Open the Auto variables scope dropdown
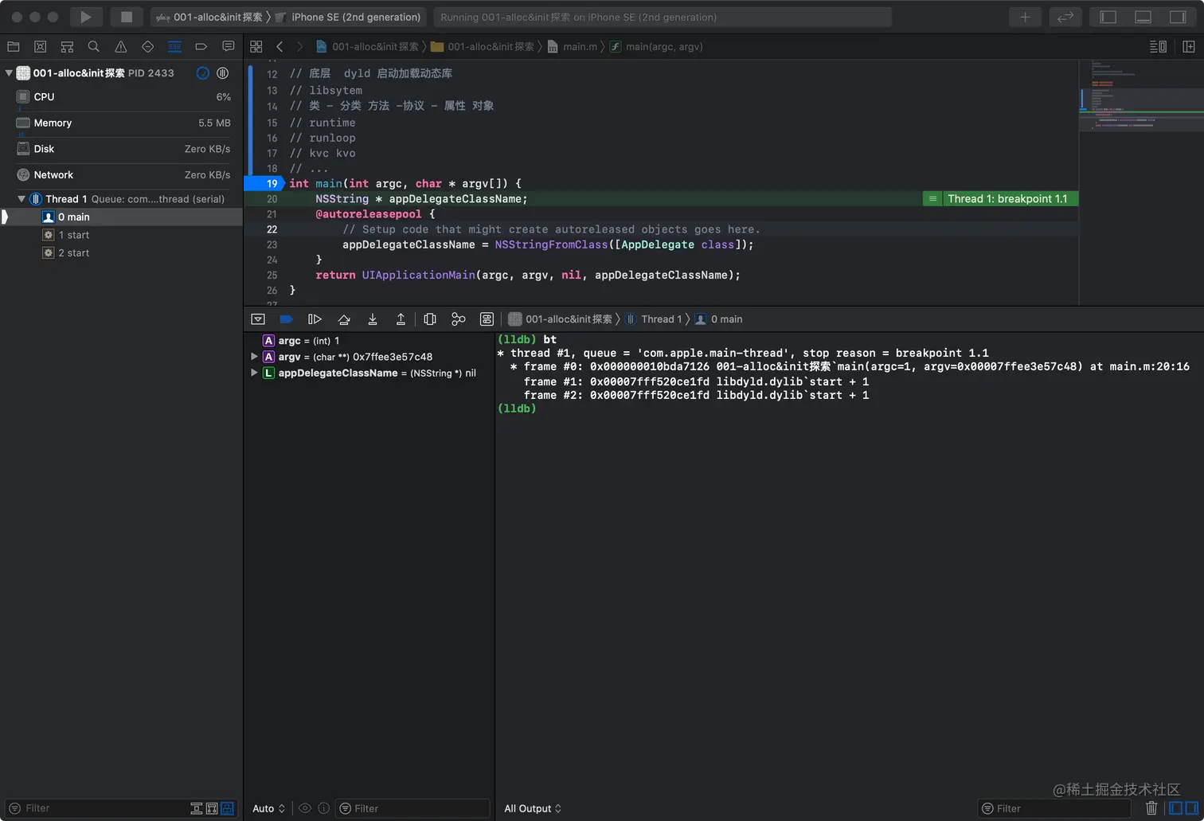This screenshot has width=1204, height=821. click(x=268, y=808)
